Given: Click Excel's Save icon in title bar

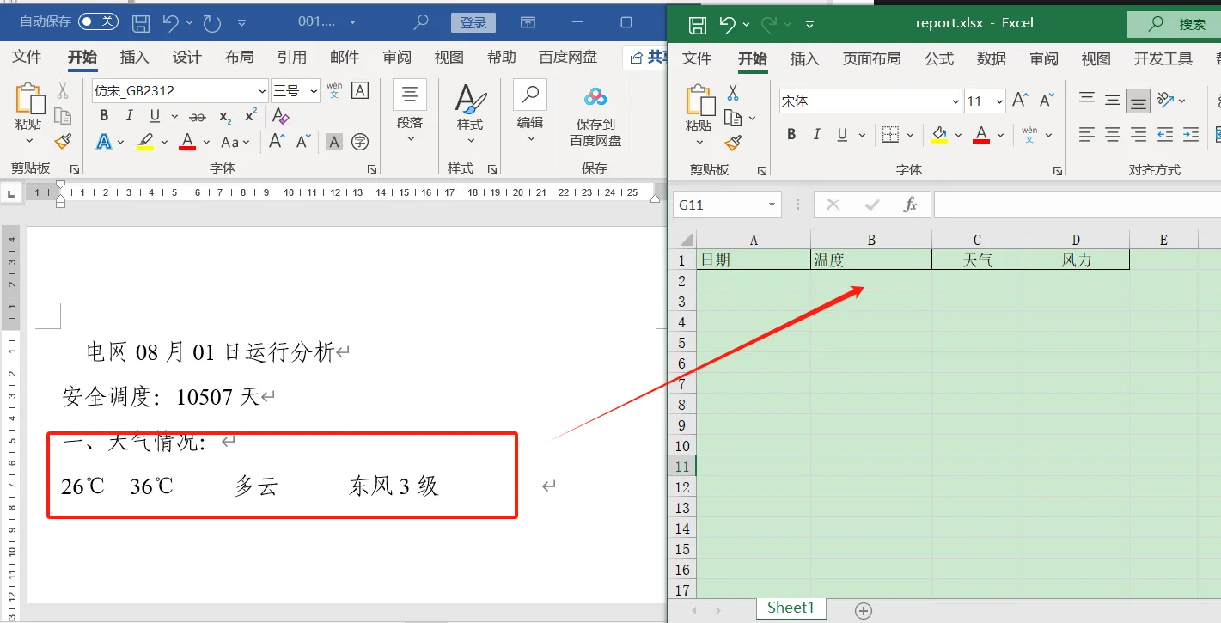Looking at the screenshot, I should coord(699,24).
